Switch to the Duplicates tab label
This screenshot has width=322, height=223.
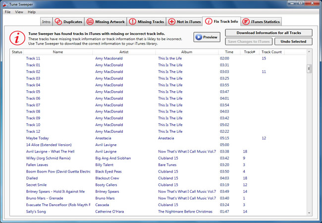(x=73, y=22)
